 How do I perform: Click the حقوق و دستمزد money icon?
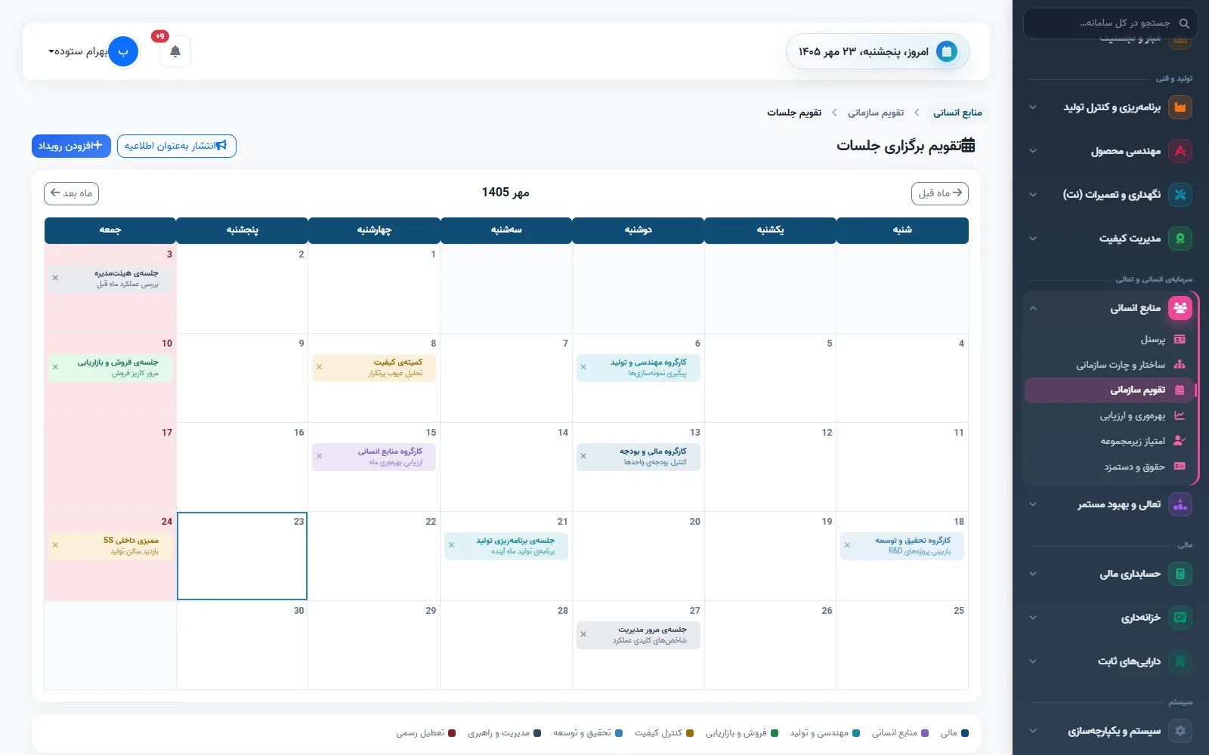[x=1180, y=467]
